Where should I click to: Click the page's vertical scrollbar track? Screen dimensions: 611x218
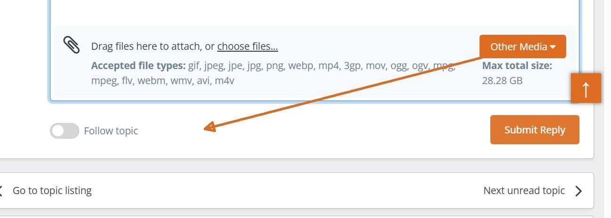pyautogui.click(x=608, y=109)
